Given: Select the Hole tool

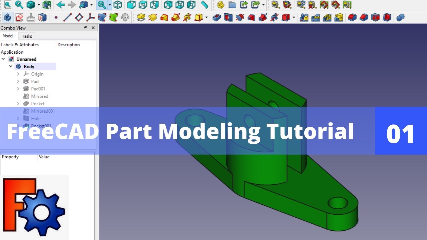Looking at the screenshot, I should click(x=228, y=17).
